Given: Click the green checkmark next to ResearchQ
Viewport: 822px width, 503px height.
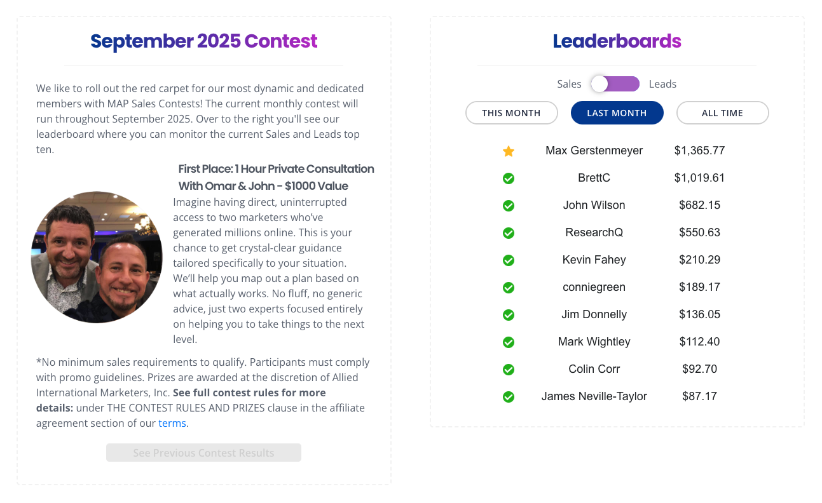Looking at the screenshot, I should coord(509,233).
